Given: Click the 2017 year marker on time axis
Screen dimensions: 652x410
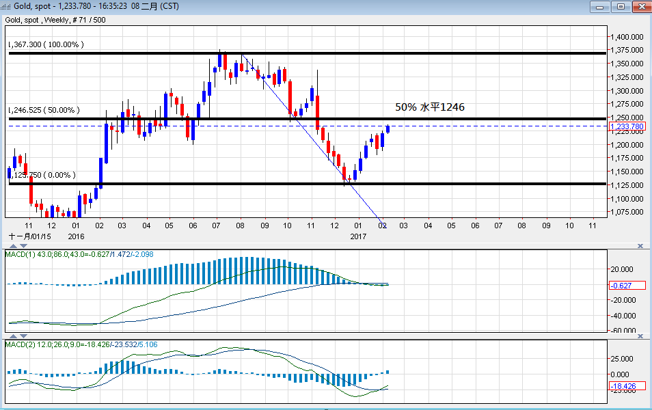Looking at the screenshot, I should click(x=359, y=236).
